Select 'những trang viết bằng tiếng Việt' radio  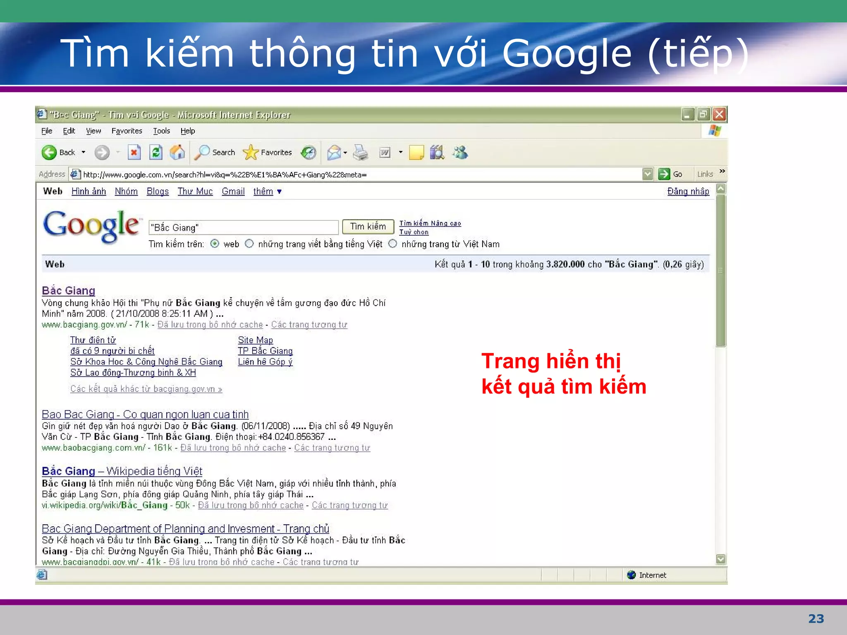pos(249,244)
